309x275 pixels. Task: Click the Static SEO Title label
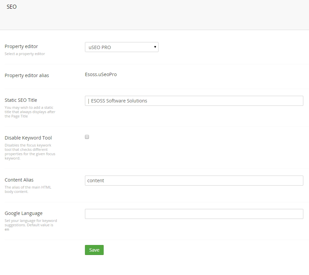[21, 100]
